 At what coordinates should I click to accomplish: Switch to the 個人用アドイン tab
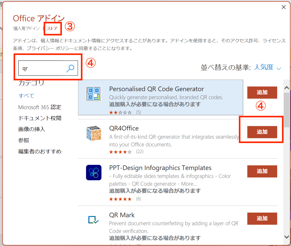point(26,29)
